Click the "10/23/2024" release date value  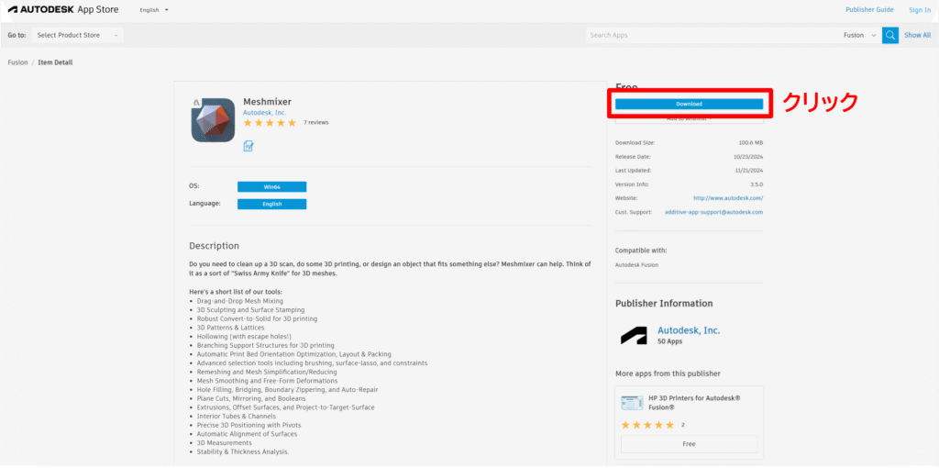click(748, 156)
